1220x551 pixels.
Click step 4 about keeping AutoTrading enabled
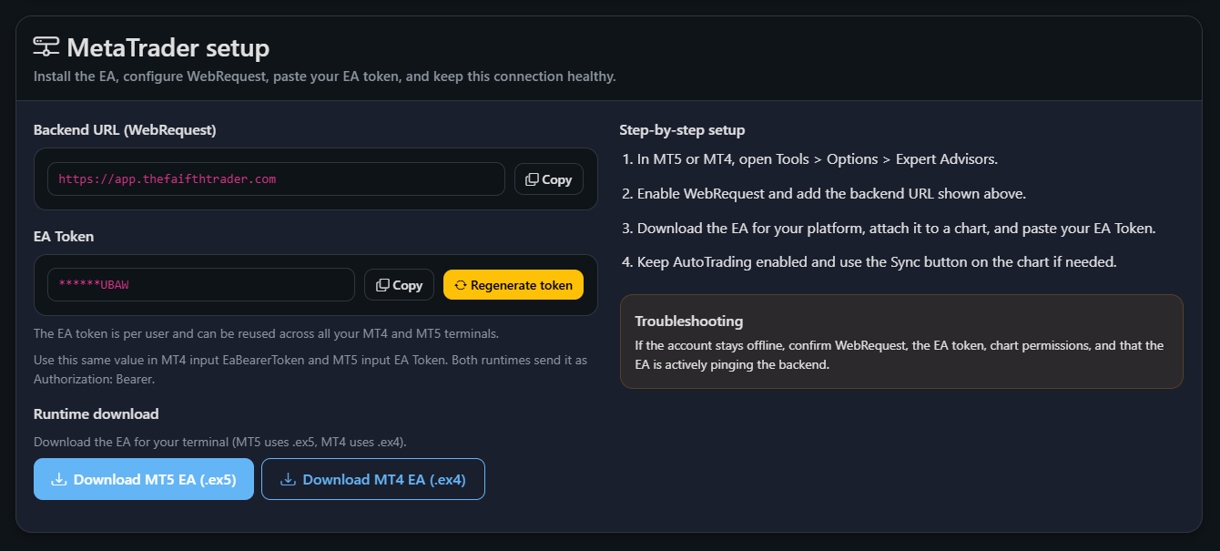coord(869,262)
